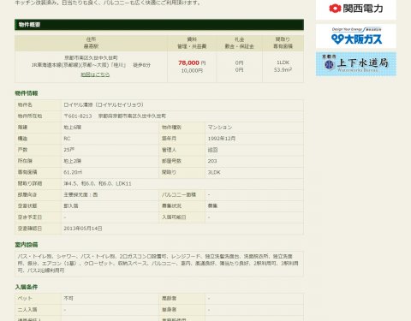Screen dimensions: 411x321
Task: Click the 1LDK layout in the overview table
Action: point(283,62)
